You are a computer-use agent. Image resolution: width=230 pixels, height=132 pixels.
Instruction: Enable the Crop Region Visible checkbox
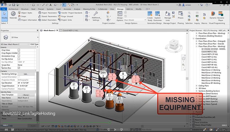[x=19, y=53]
